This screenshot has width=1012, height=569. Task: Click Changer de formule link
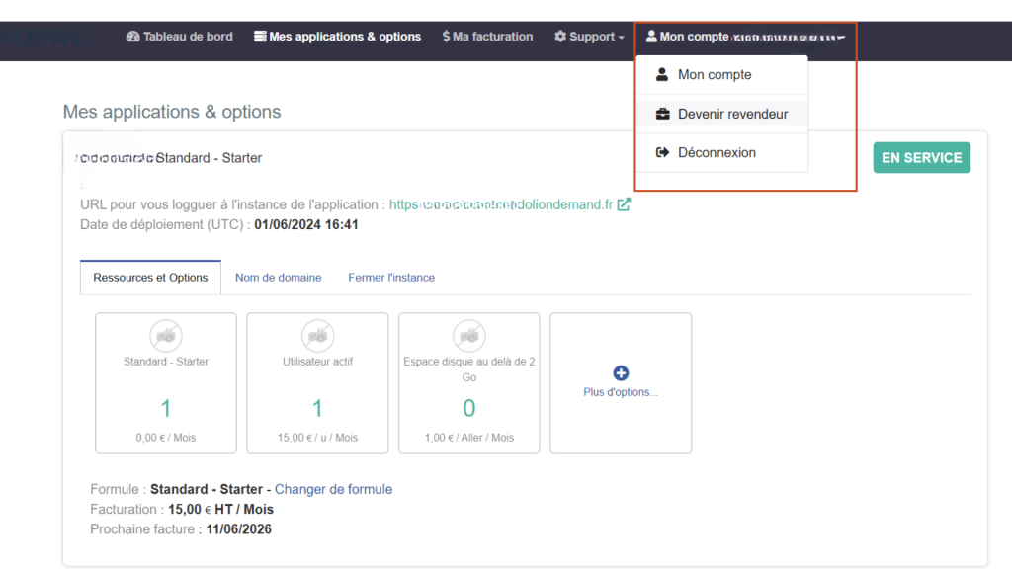pos(334,489)
